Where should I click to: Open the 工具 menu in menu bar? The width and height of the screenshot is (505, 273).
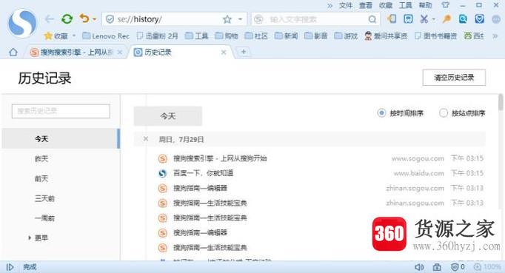[x=406, y=5]
